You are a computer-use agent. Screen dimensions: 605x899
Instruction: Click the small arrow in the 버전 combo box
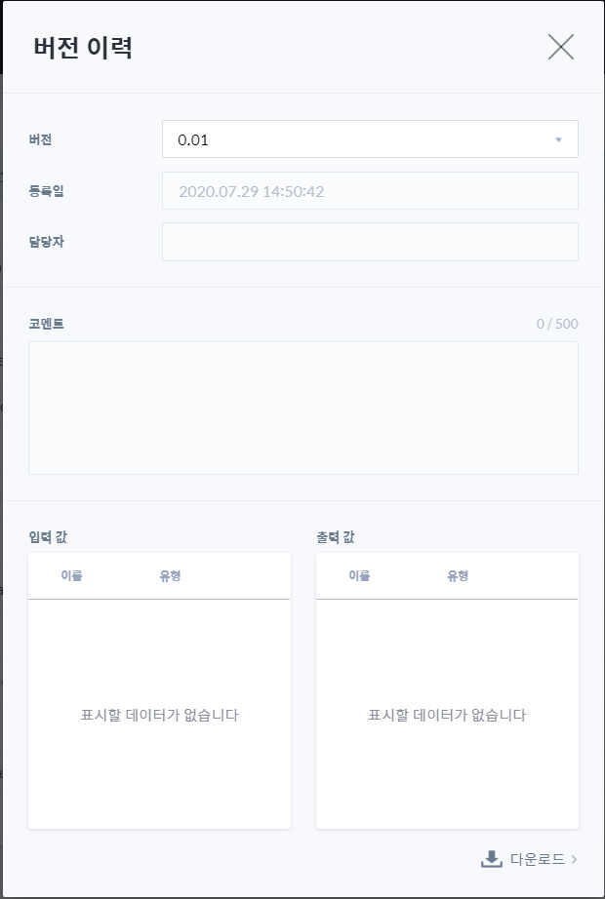[x=558, y=139]
